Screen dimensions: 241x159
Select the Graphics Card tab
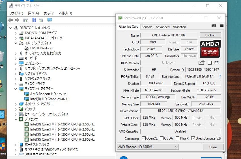tap(129, 26)
